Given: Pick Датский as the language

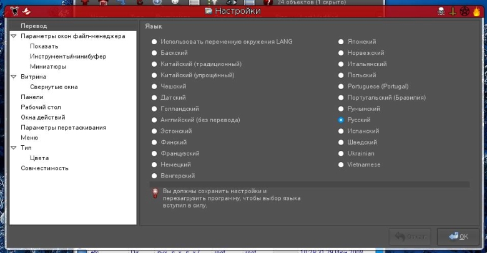Looking at the screenshot, I should (x=154, y=97).
